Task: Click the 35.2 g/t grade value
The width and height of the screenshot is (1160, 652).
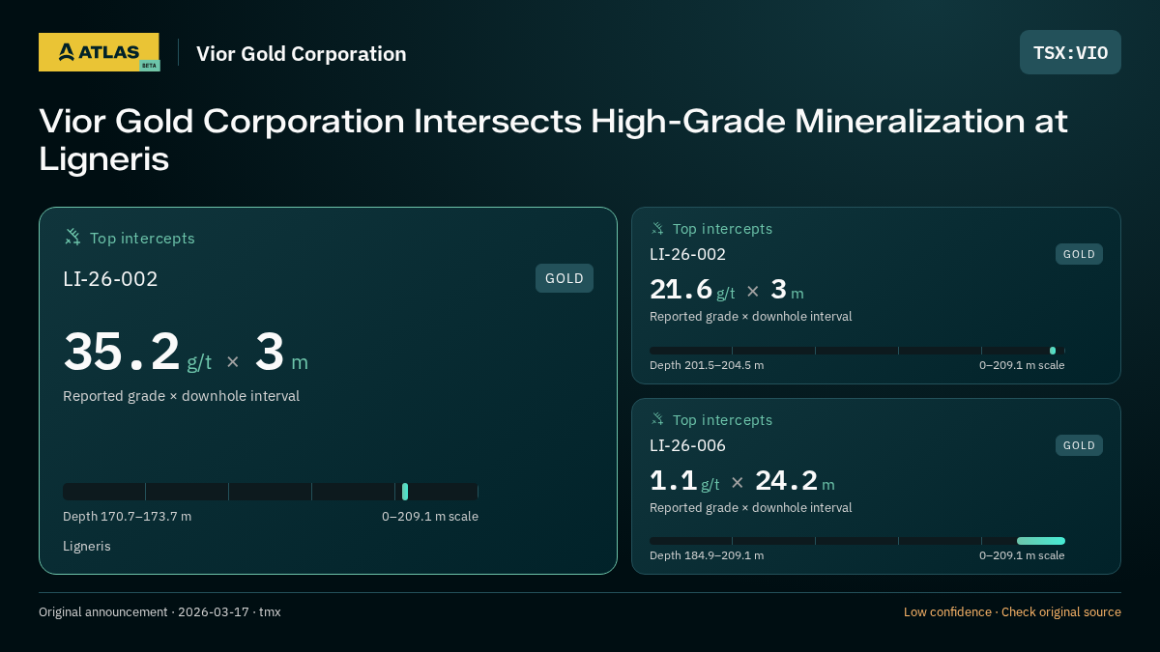Action: click(x=137, y=352)
